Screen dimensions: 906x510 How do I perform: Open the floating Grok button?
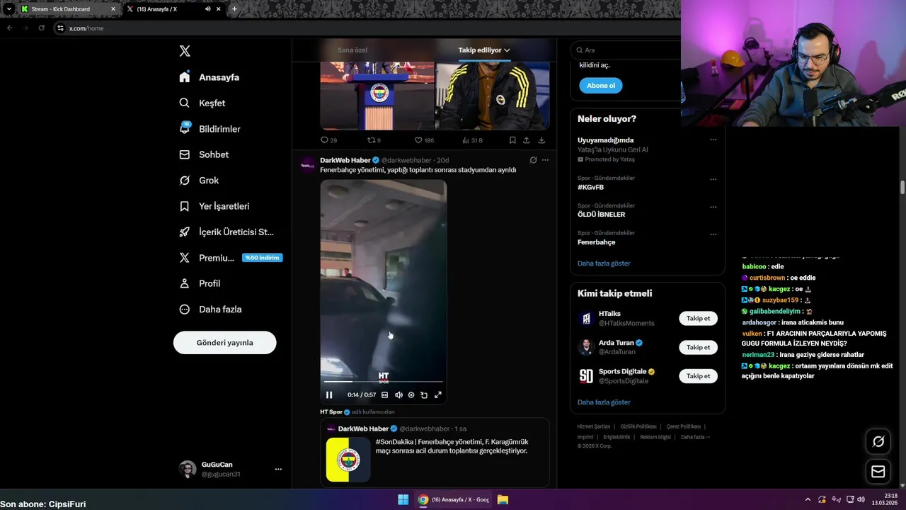coord(878,441)
